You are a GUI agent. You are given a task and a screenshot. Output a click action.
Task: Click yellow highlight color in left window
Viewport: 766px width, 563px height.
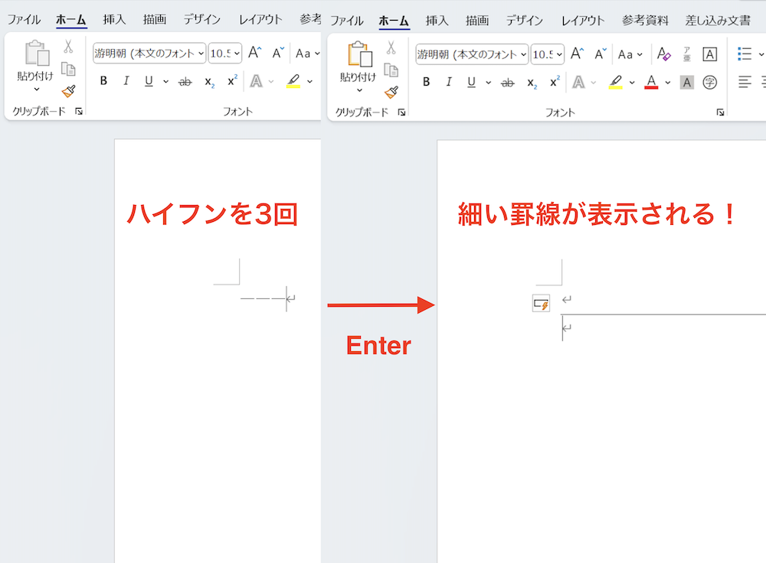coord(293,81)
